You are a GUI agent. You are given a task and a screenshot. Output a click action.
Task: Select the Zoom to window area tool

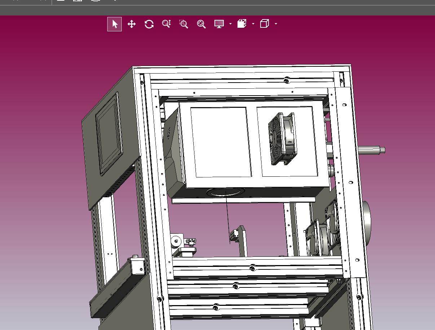(184, 24)
